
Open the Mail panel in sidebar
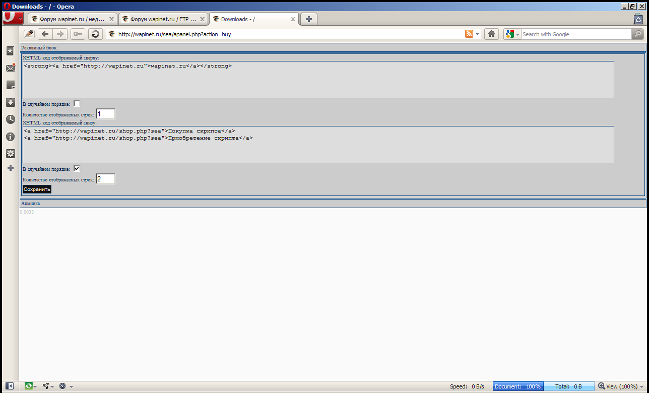point(10,68)
